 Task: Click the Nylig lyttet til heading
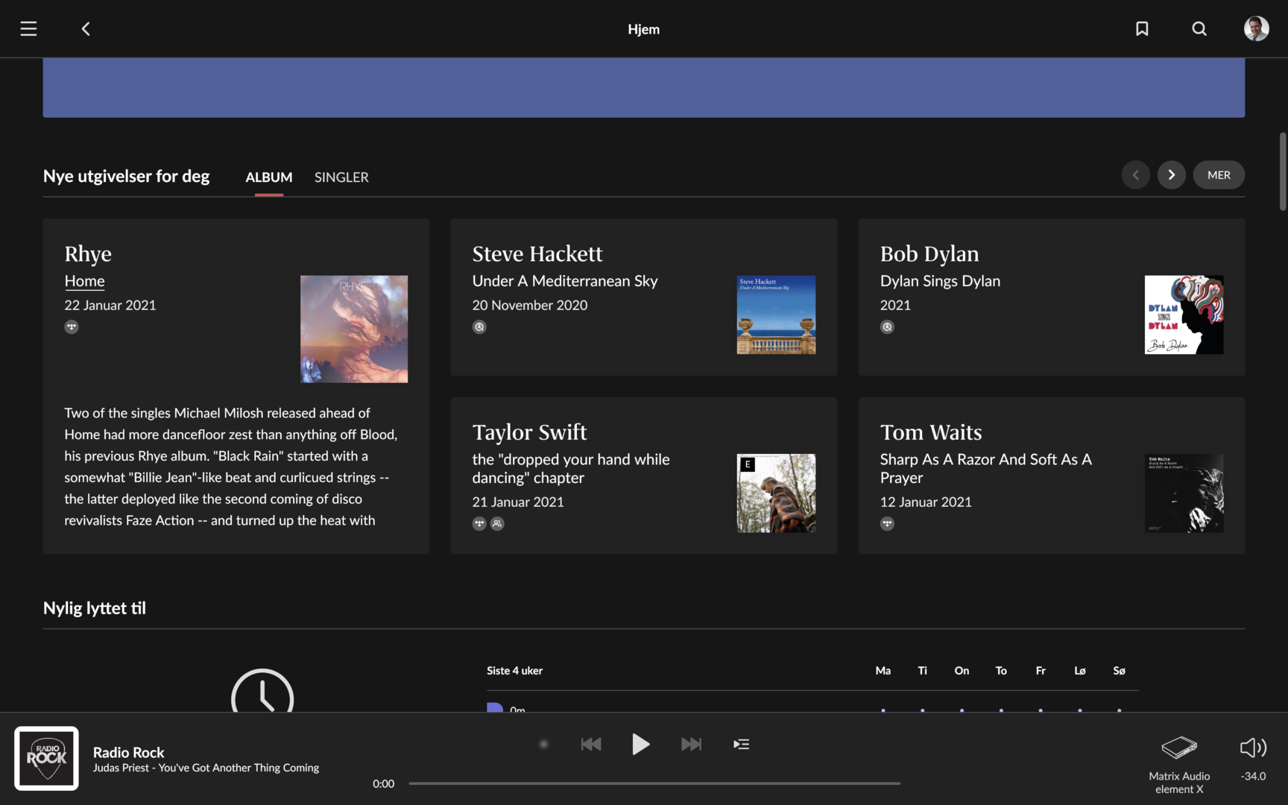click(x=95, y=608)
